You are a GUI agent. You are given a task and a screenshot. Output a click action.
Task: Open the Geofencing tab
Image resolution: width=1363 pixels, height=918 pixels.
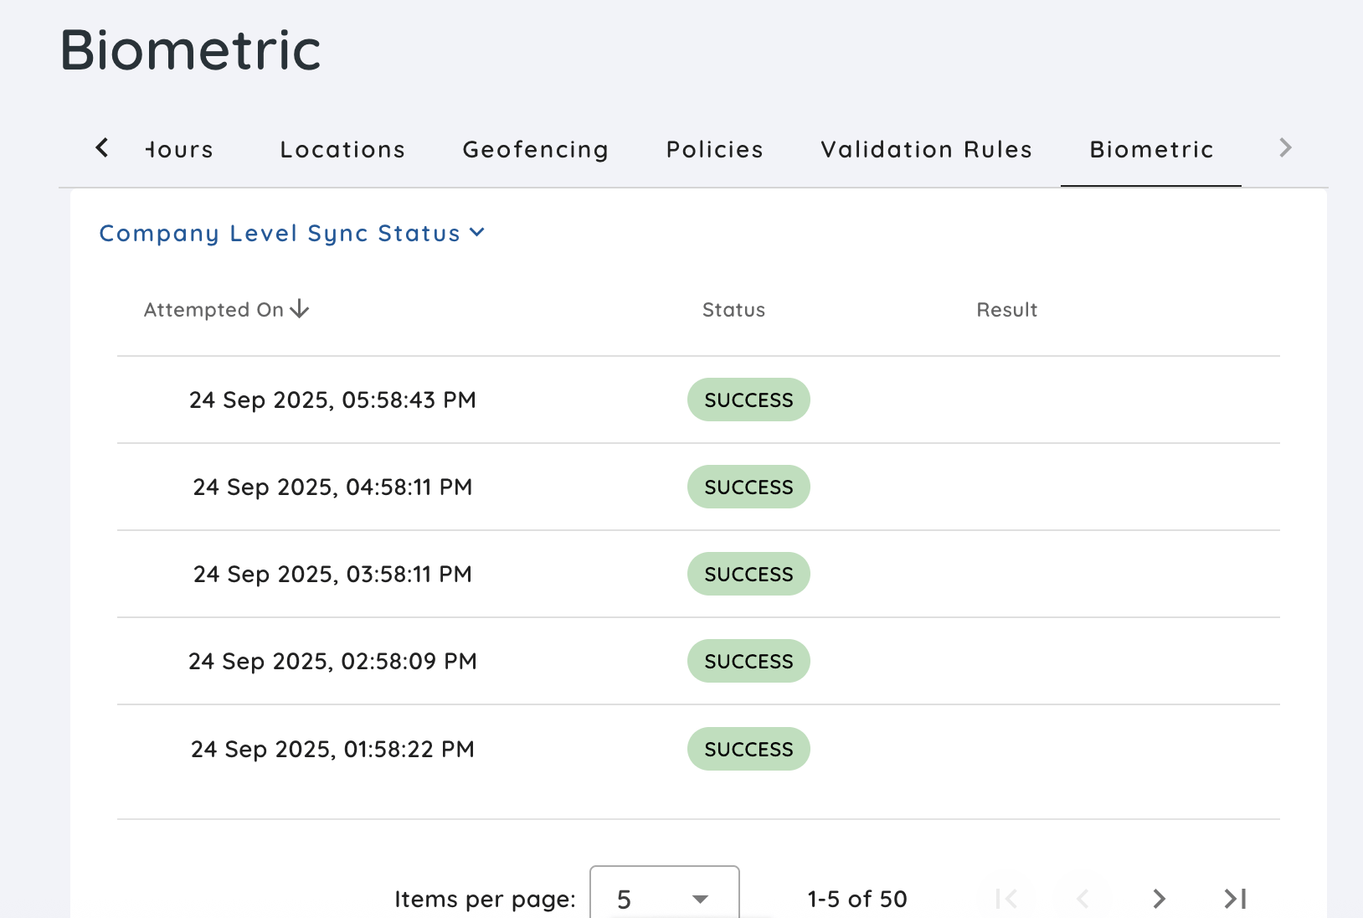pyautogui.click(x=535, y=149)
